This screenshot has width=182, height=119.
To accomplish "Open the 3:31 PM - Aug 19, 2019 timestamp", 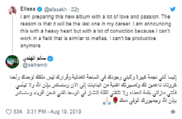I will [x=54, y=112].
